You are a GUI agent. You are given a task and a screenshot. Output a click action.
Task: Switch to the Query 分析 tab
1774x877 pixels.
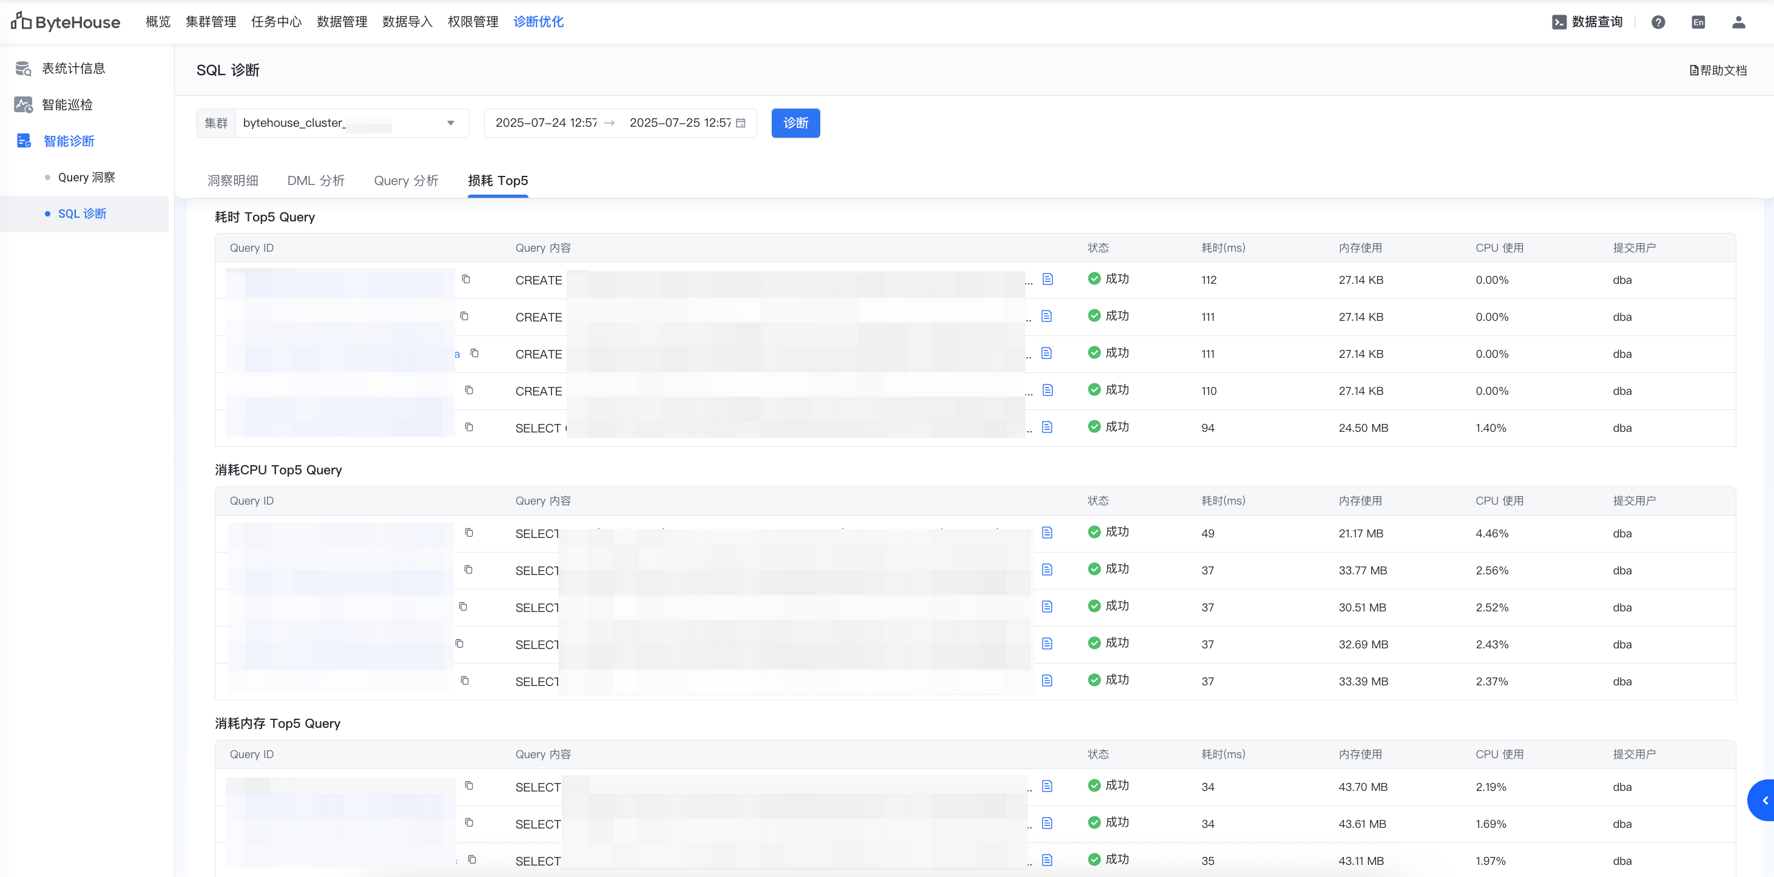tap(406, 180)
